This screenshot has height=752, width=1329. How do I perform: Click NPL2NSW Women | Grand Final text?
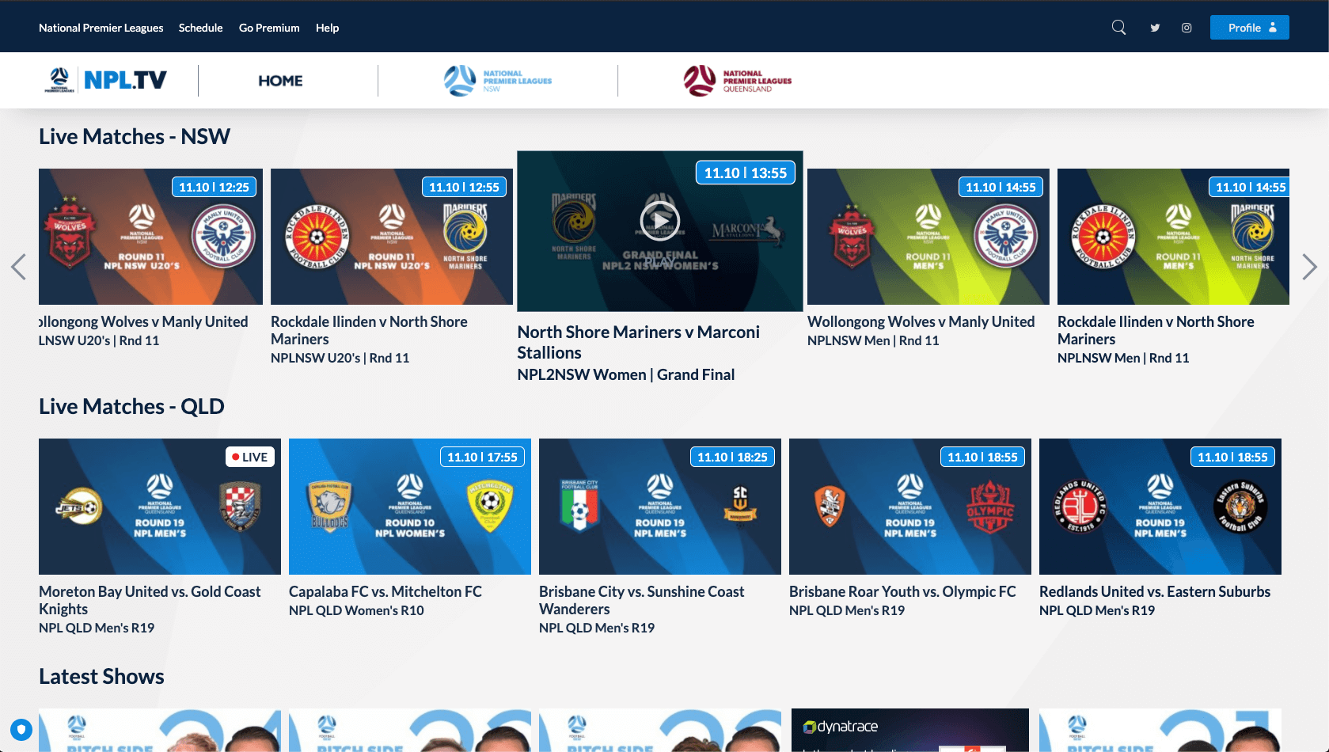[x=626, y=375]
